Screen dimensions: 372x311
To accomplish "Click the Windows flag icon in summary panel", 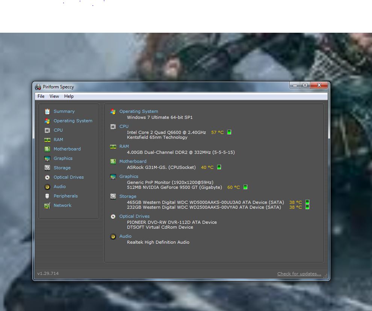I will pyautogui.click(x=113, y=112).
